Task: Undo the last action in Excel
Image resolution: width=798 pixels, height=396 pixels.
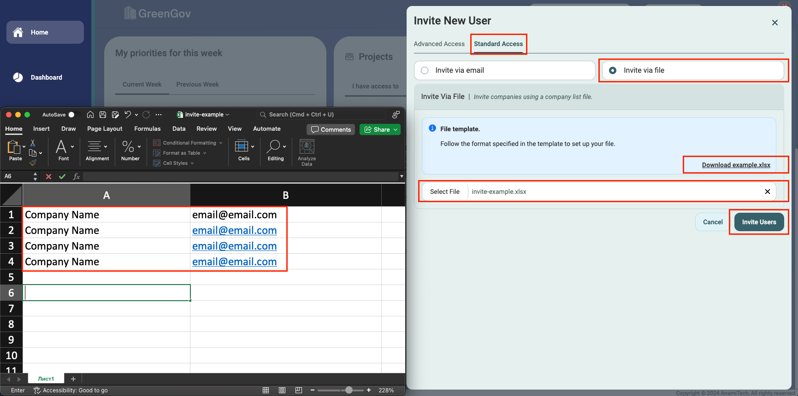Action: pos(128,115)
